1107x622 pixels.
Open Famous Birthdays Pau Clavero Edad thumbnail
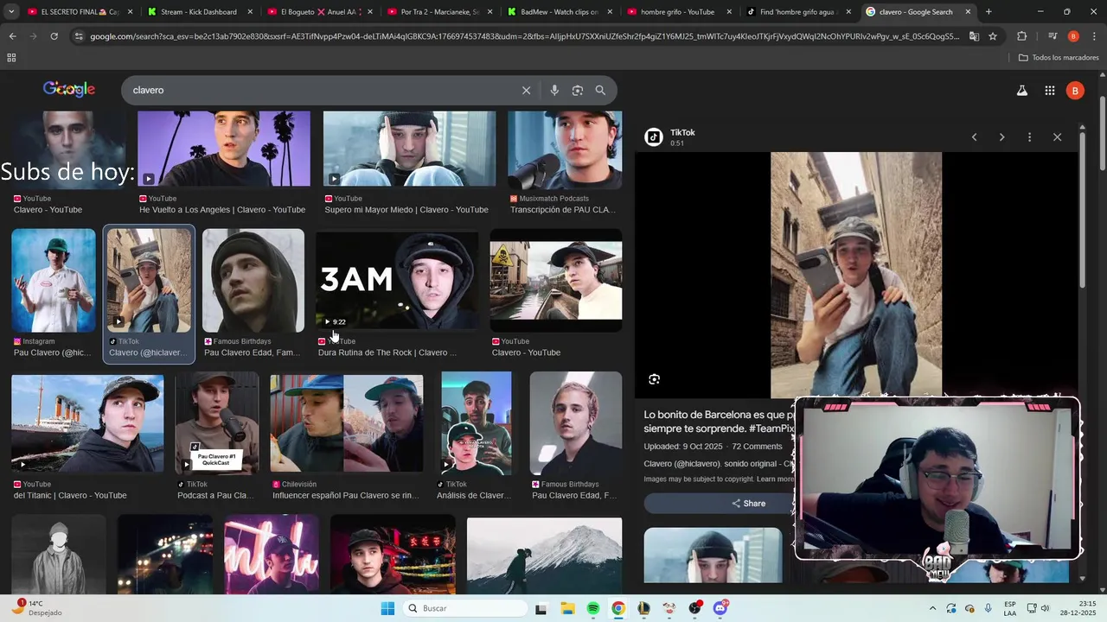253,280
